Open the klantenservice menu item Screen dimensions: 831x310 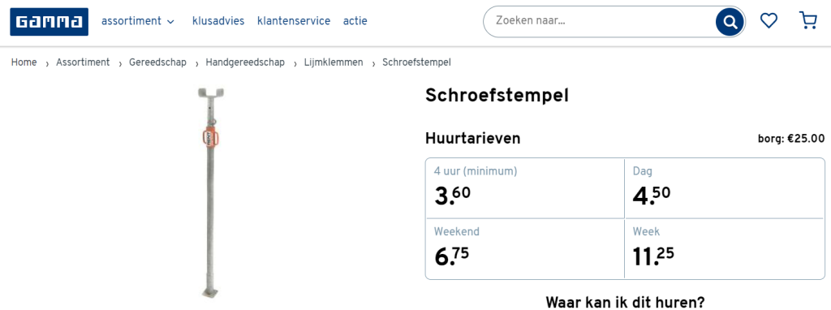294,21
